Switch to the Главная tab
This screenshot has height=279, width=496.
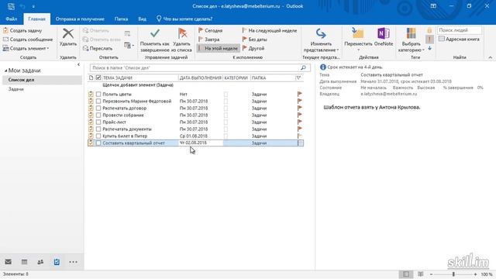36,19
